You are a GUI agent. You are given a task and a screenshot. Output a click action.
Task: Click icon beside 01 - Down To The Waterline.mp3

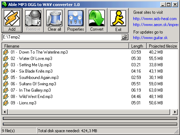pos(6,52)
